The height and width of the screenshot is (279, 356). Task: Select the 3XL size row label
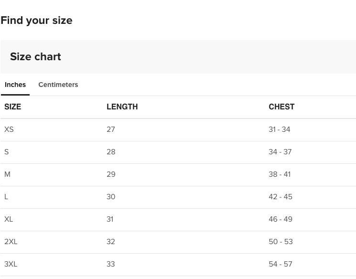point(11,264)
